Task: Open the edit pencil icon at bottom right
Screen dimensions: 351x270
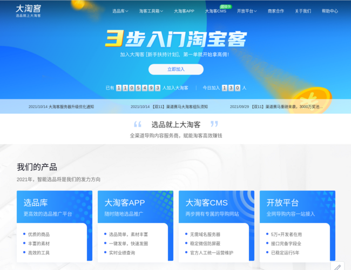Action: point(337,267)
